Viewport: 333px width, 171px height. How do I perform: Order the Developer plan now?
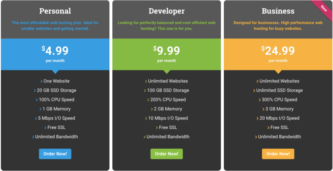166,154
